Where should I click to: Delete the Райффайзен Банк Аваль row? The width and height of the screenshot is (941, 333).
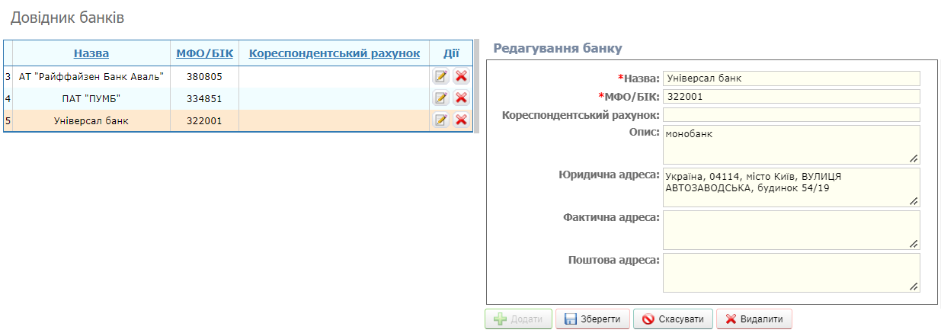[461, 76]
